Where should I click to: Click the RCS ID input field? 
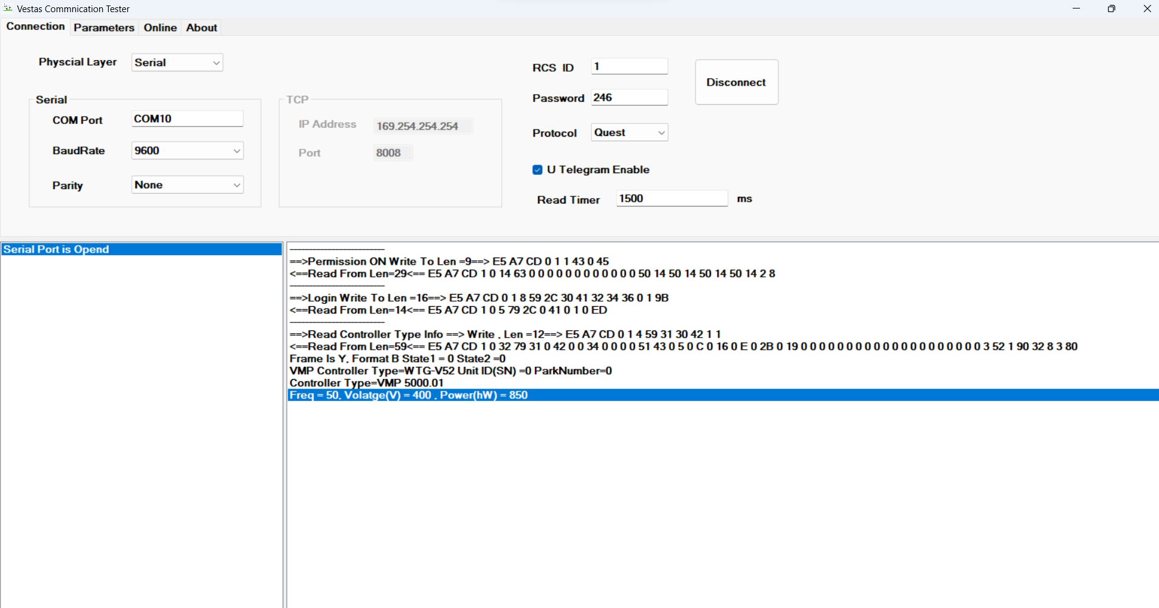[629, 66]
